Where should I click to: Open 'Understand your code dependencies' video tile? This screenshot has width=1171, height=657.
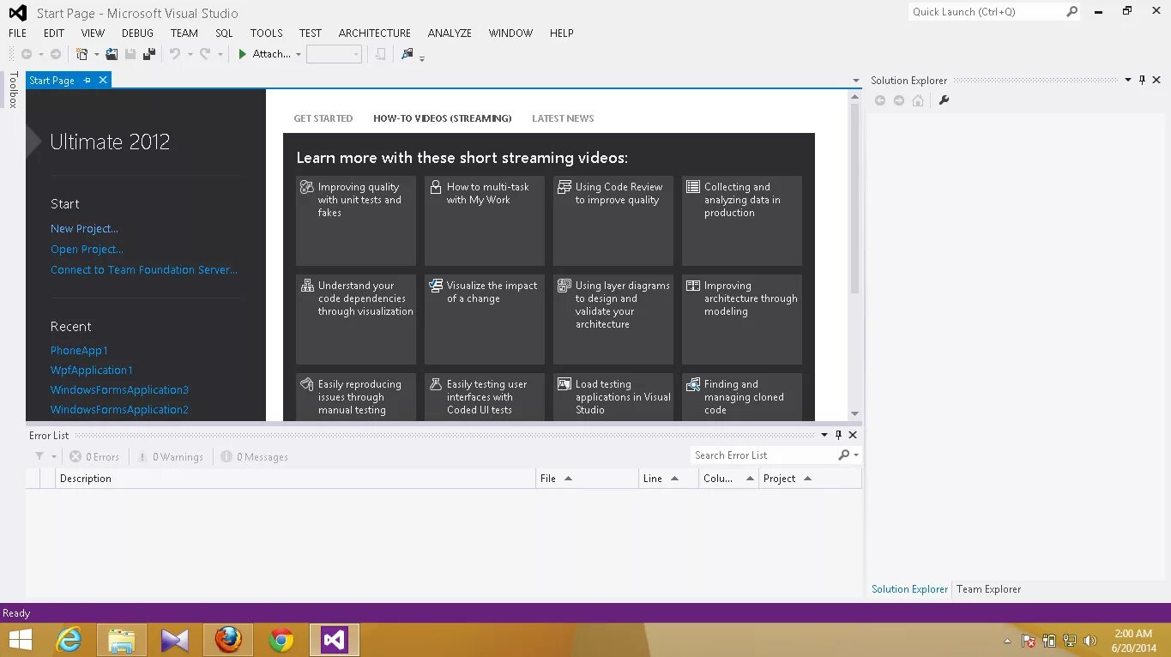pos(356,319)
